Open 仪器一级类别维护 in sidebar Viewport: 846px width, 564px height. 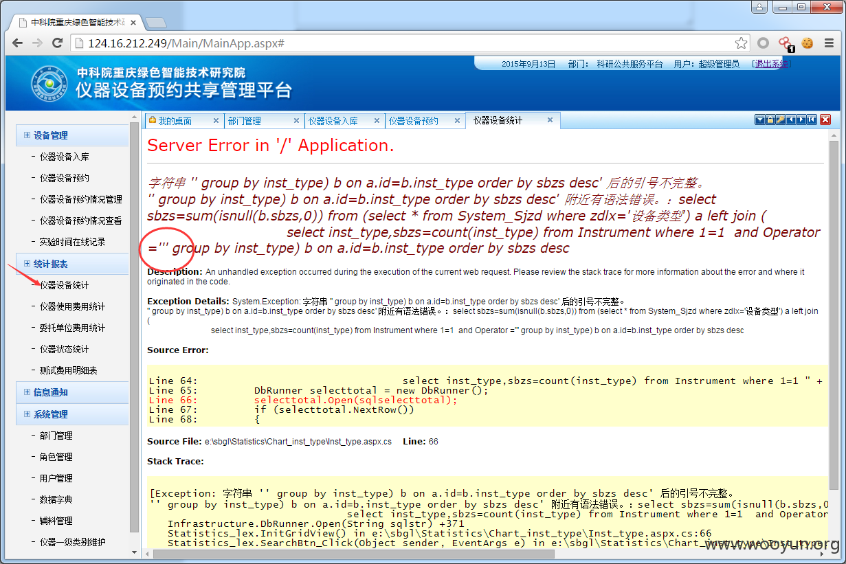click(x=73, y=542)
